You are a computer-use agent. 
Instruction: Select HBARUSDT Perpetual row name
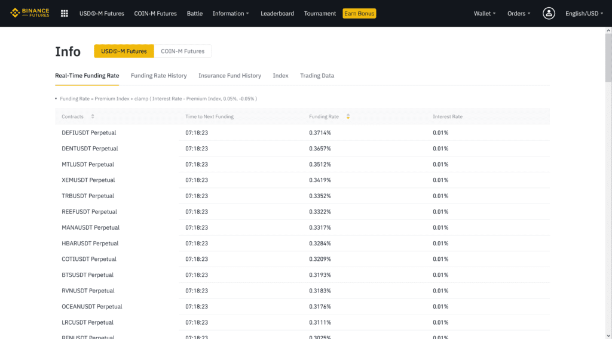90,243
